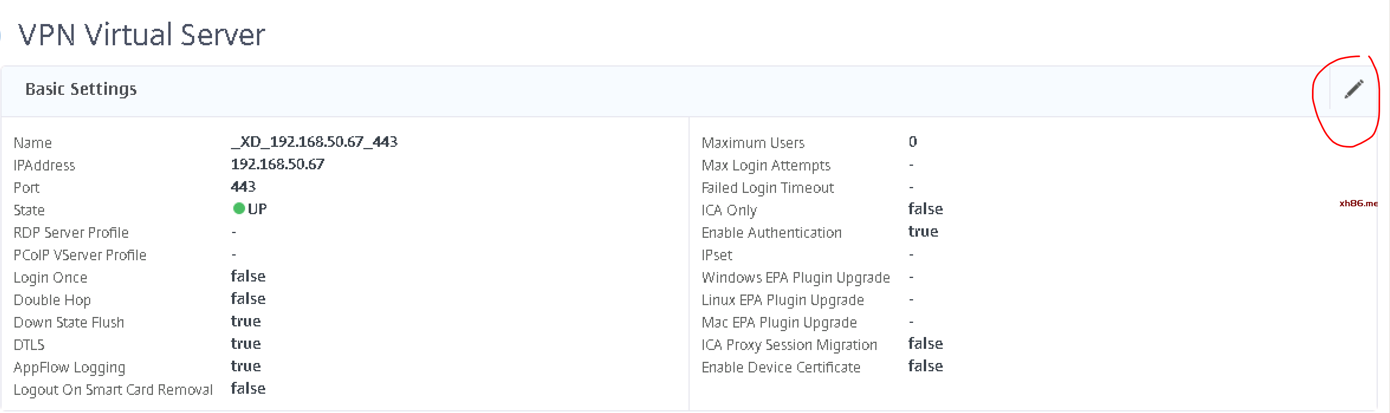Click the IPAddress value 192.168.50.67
The width and height of the screenshot is (1390, 413).
tap(277, 165)
